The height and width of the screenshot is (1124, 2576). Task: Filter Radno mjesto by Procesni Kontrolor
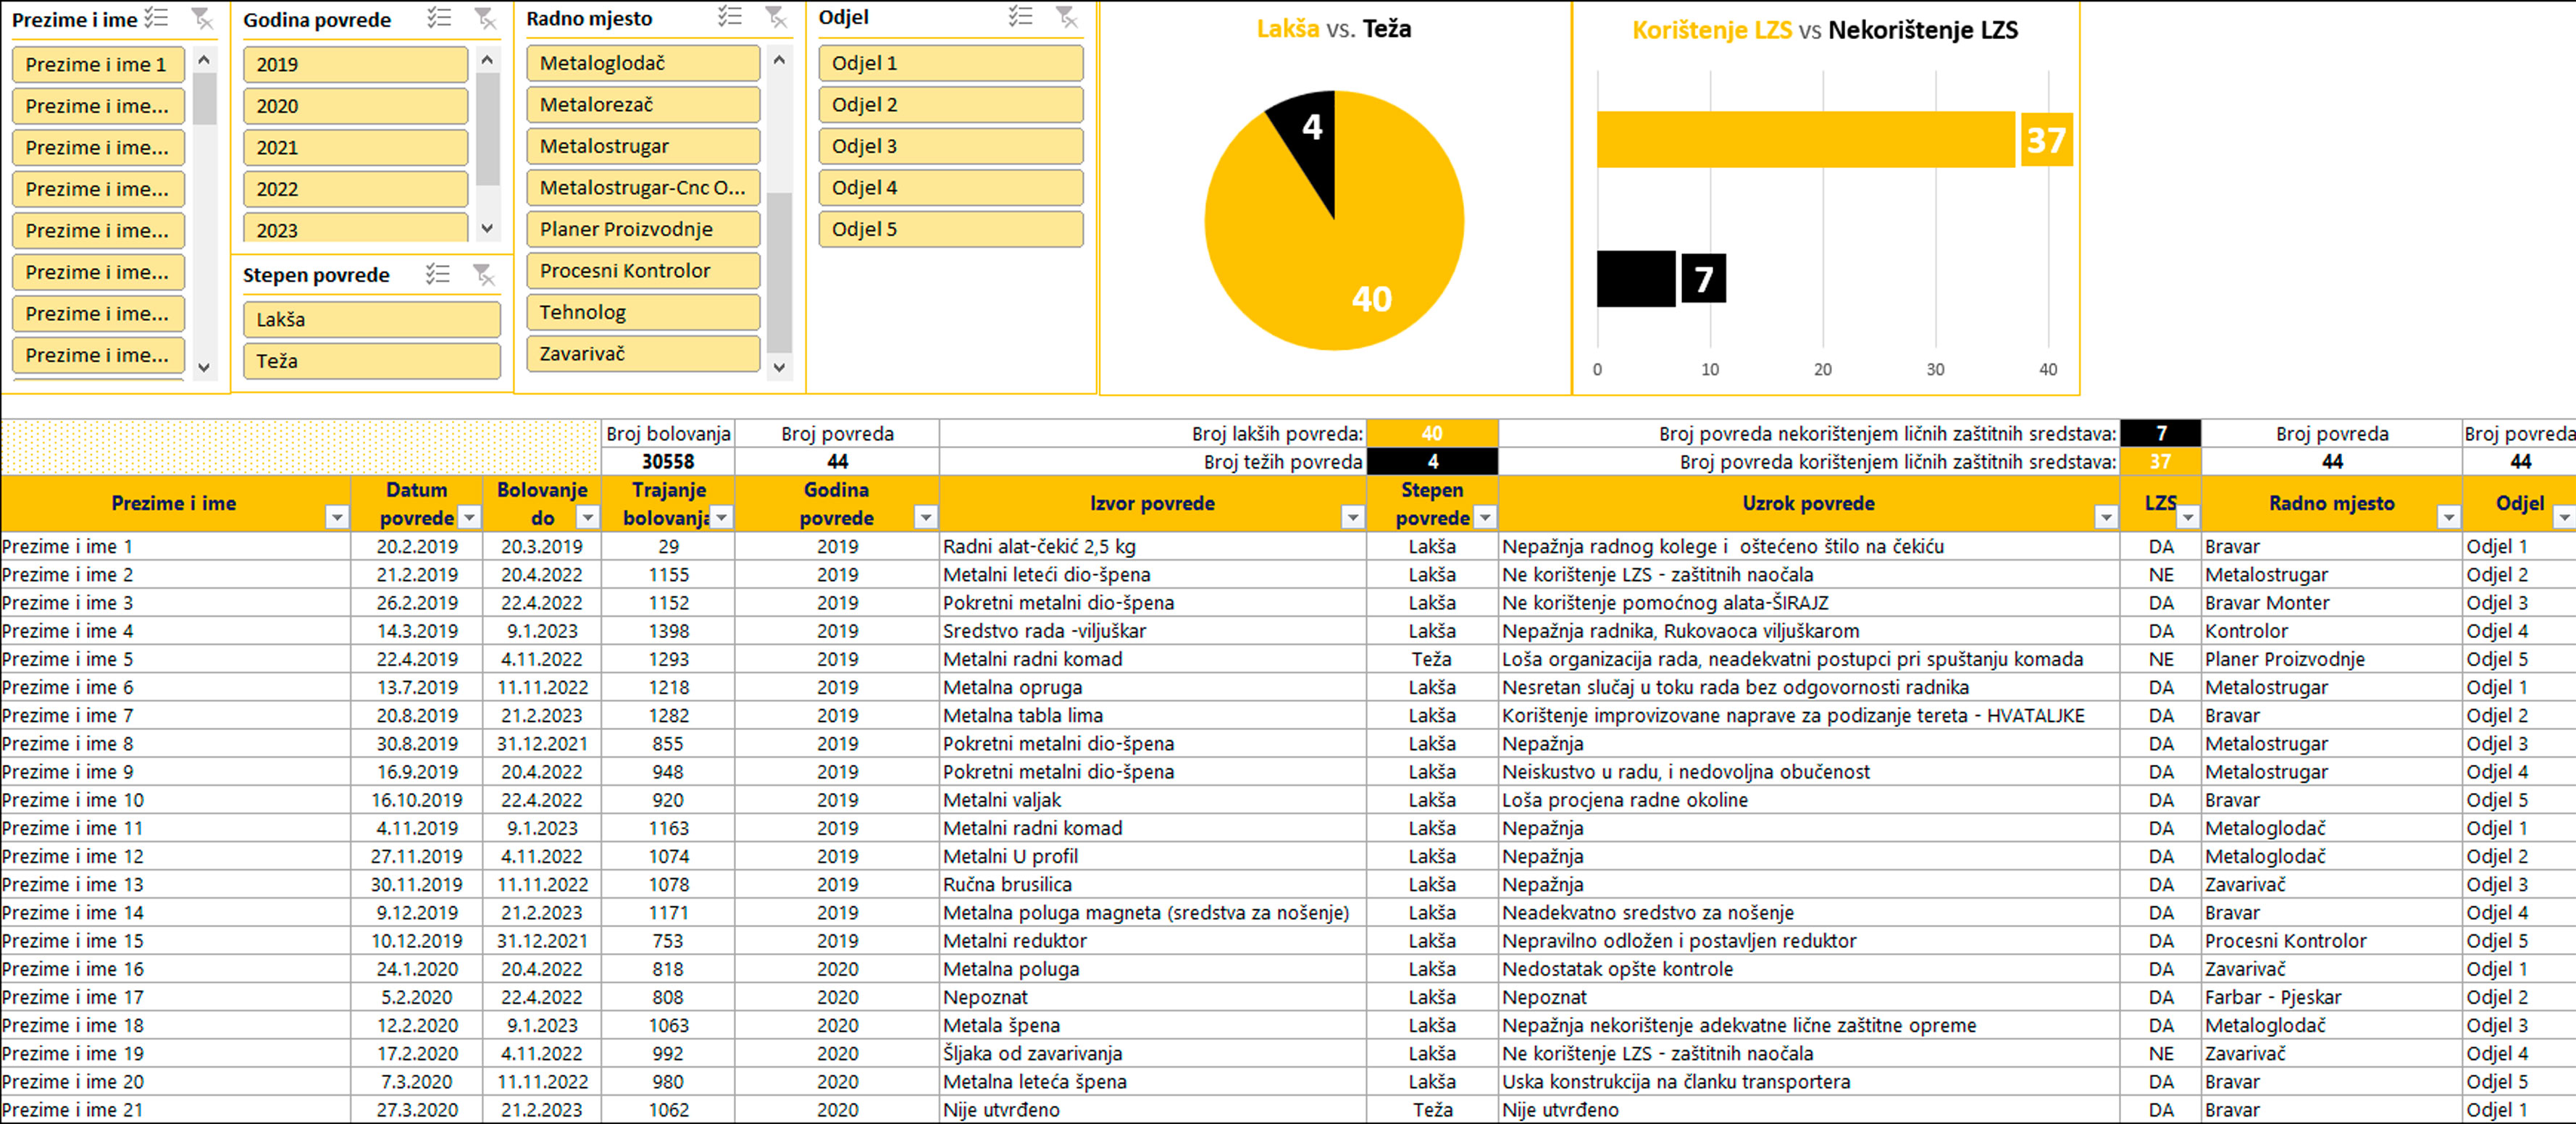click(x=643, y=270)
